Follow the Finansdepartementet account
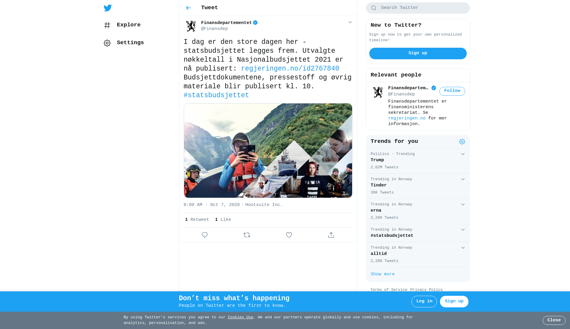This screenshot has width=570, height=329. coord(452,91)
